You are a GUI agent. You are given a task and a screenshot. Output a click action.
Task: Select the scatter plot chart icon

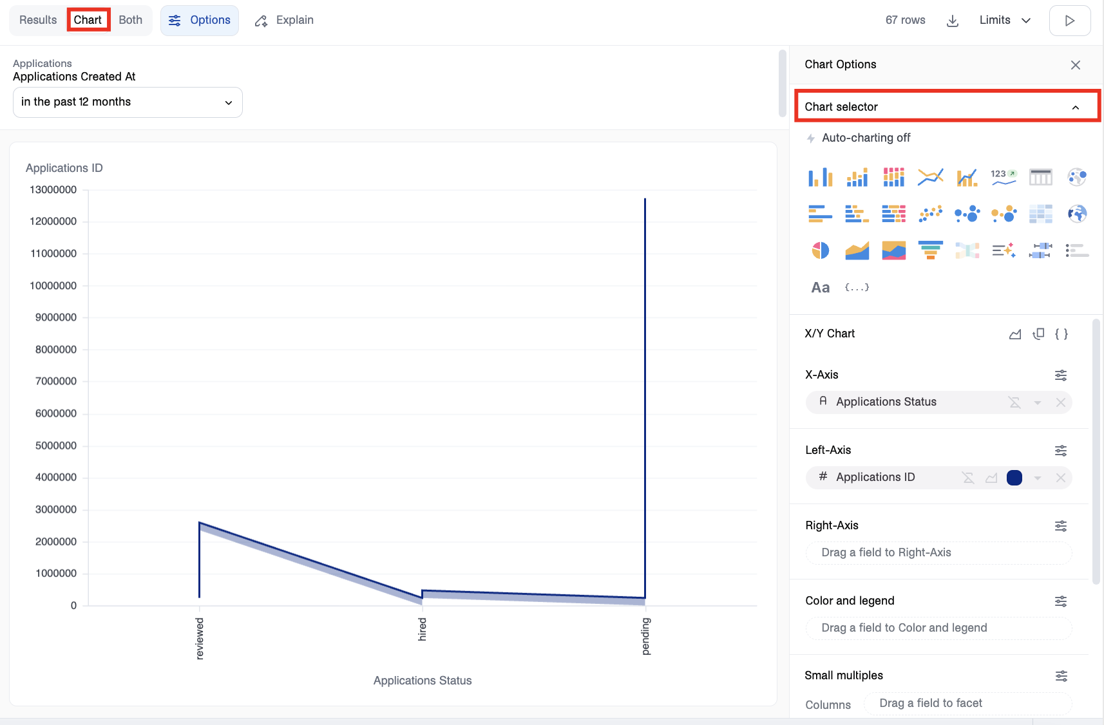(x=930, y=214)
